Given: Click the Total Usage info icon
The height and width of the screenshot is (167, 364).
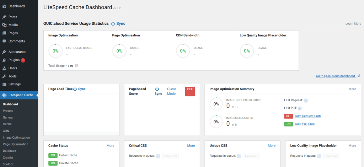Looking at the screenshot, I should coord(76,65).
